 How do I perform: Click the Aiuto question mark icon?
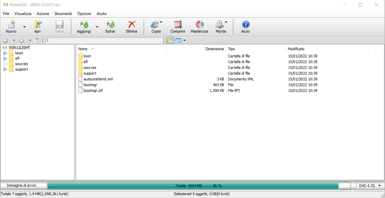coord(245,25)
